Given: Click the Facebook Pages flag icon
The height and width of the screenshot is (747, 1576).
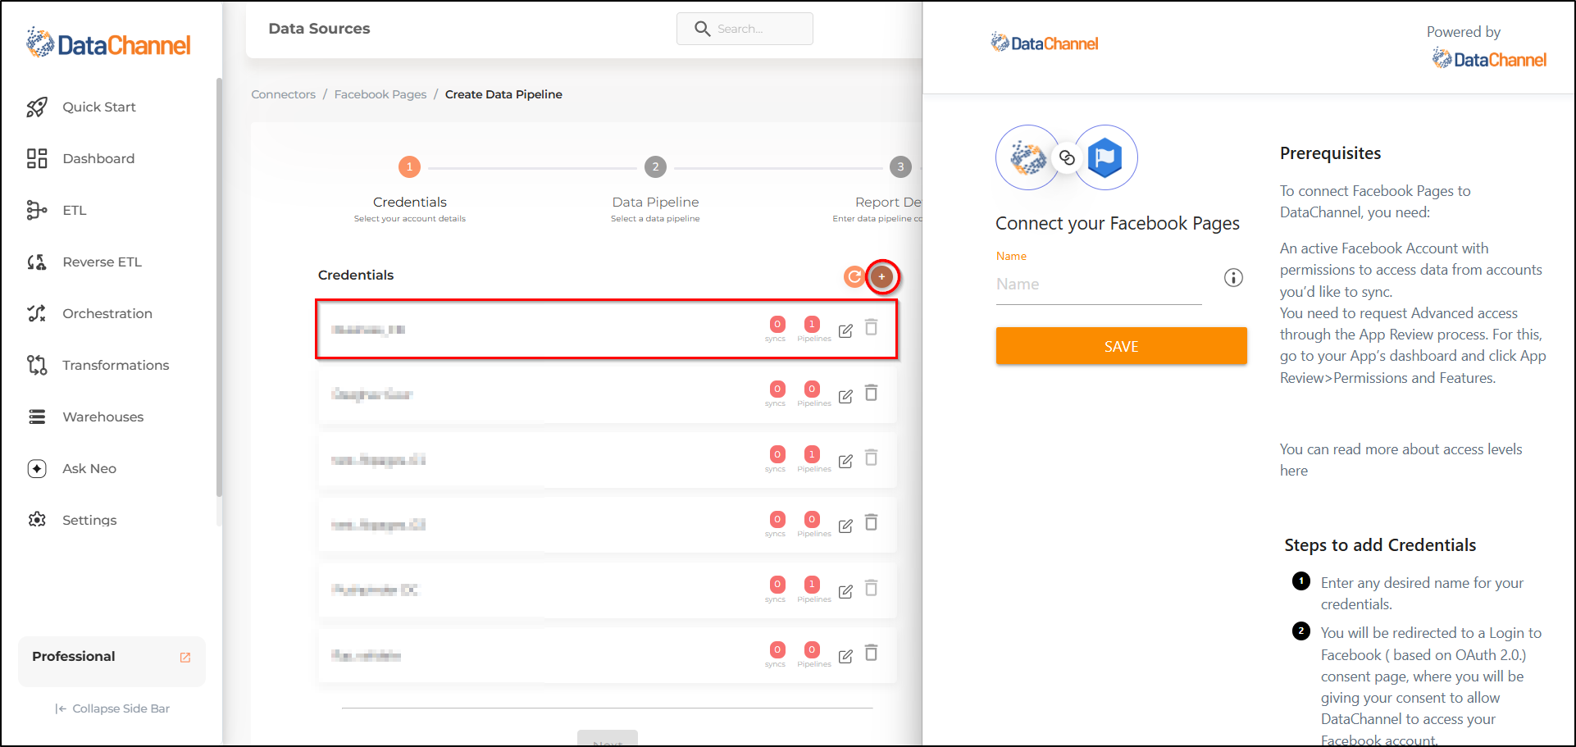Looking at the screenshot, I should tap(1105, 157).
